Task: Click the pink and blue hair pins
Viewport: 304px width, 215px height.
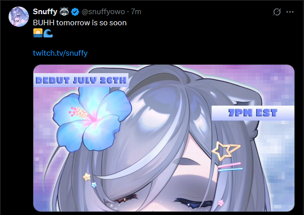Action: coord(230,167)
